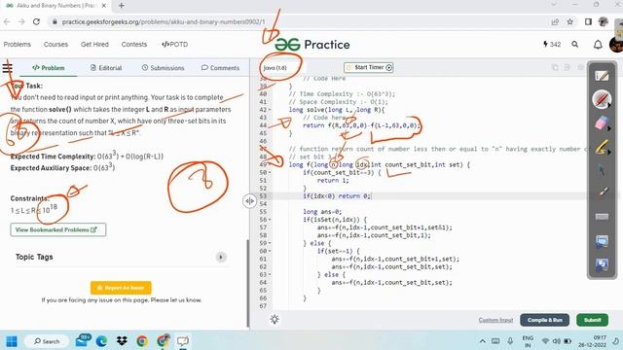Click the 342 streak lightning counter
The image size is (623, 350).
[552, 45]
